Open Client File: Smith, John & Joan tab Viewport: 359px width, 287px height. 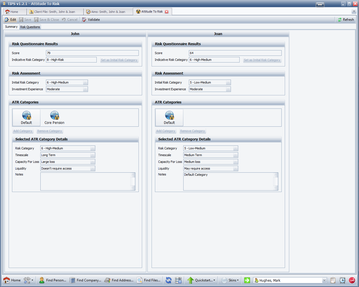coord(55,12)
